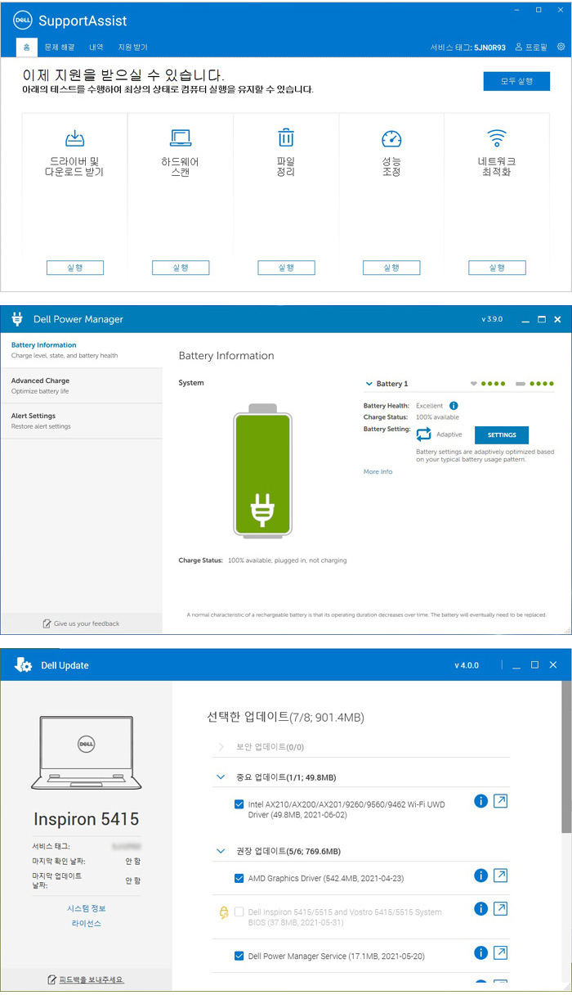This screenshot has height=995, width=572.
Task: Show info for AMD Graphics Driver
Action: click(x=480, y=876)
